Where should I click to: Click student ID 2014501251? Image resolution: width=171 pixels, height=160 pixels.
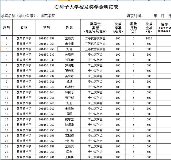pos(46,119)
